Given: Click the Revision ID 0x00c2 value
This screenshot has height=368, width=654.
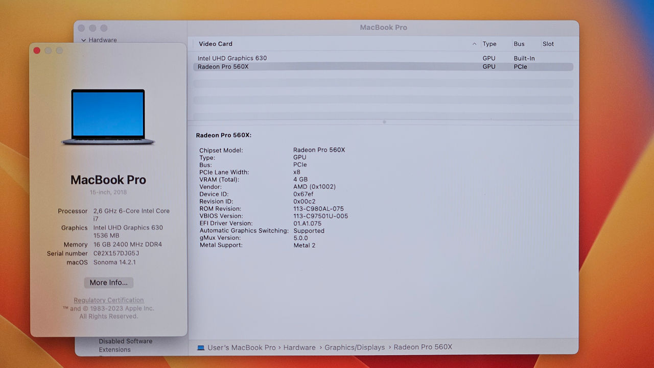Looking at the screenshot, I should pos(305,202).
